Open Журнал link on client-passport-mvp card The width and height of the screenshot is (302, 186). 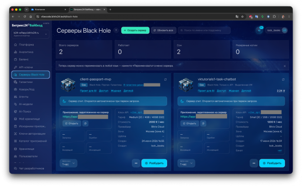click(116, 91)
